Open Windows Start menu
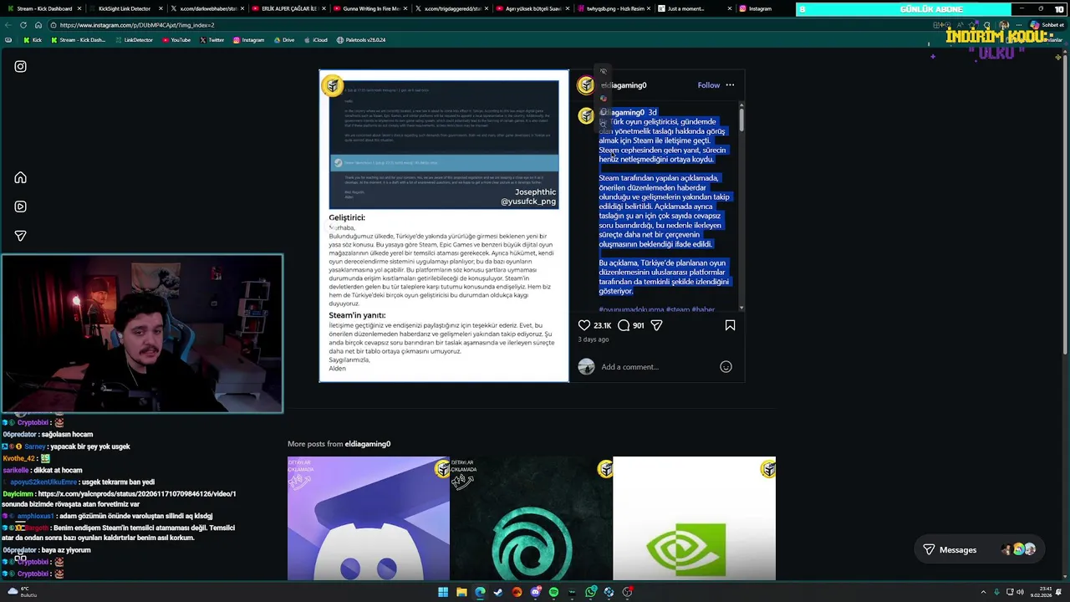1070x602 pixels. [443, 592]
